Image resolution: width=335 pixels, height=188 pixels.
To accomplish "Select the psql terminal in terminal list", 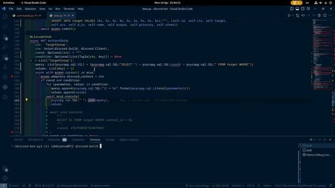I will click(318, 150).
